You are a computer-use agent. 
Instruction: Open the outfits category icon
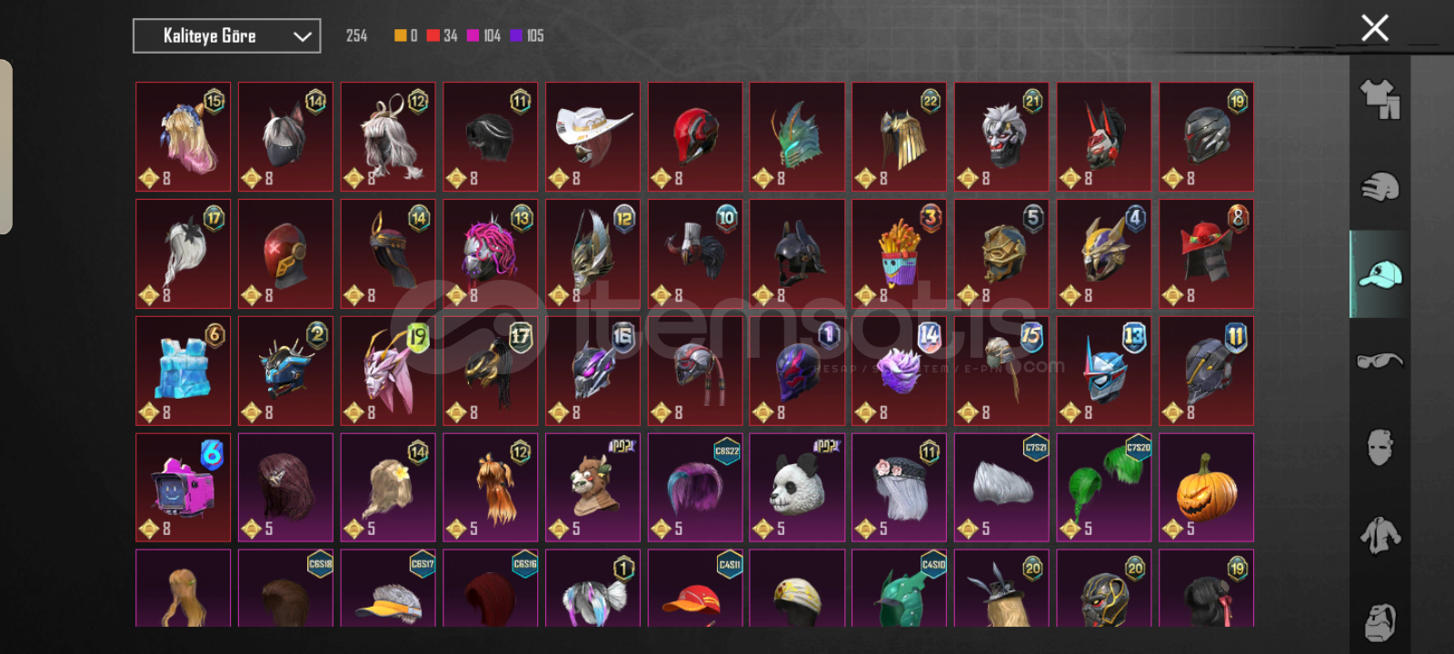tap(1379, 99)
